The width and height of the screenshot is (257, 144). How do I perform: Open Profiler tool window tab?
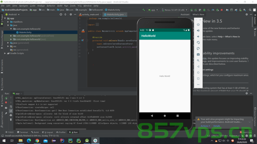coord(61,132)
